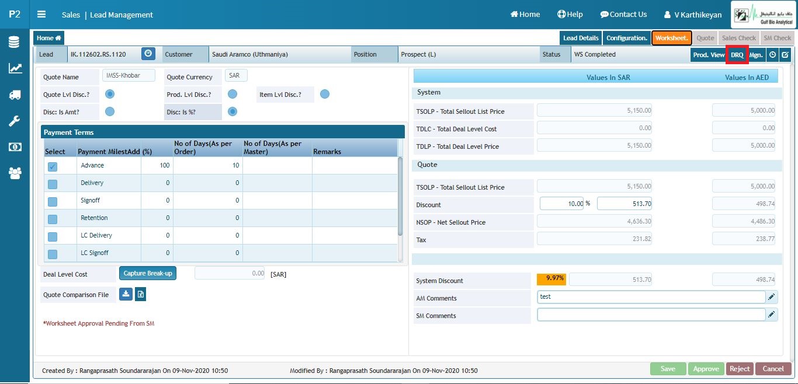Select the Item Lvl Disc. radio button
Image resolution: width=798 pixels, height=384 pixels.
325,94
